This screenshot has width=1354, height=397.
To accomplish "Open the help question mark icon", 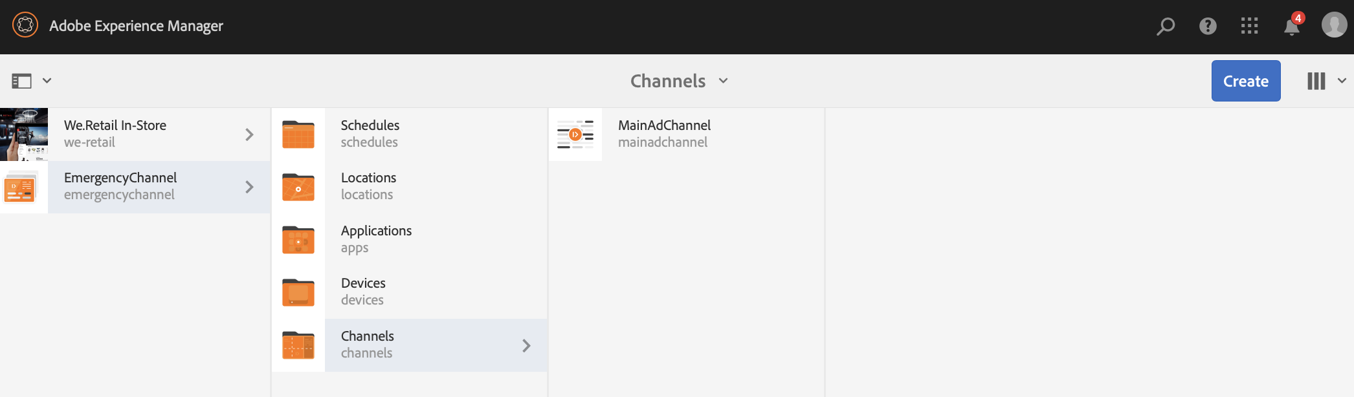I will click(x=1208, y=26).
